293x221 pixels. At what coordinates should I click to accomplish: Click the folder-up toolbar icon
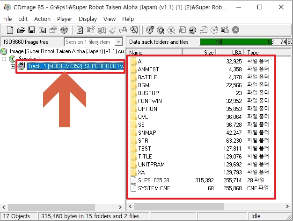43,30
